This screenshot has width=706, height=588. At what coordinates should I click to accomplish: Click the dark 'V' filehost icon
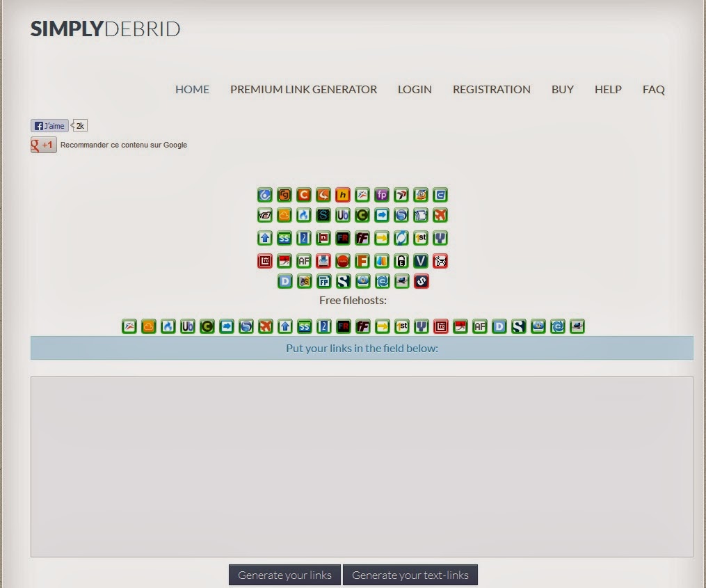(x=421, y=261)
